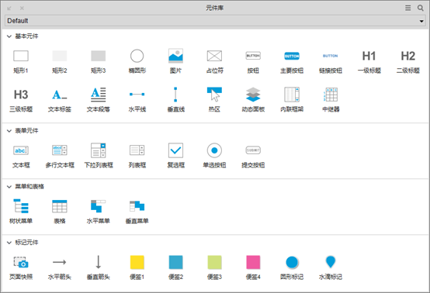Choose the 图片 image widget
Viewport: 430px width, 293px height.
pyautogui.click(x=175, y=60)
